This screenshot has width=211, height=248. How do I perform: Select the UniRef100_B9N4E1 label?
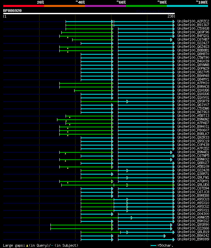(193, 152)
